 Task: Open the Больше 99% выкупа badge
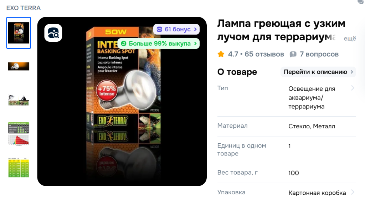tap(159, 43)
